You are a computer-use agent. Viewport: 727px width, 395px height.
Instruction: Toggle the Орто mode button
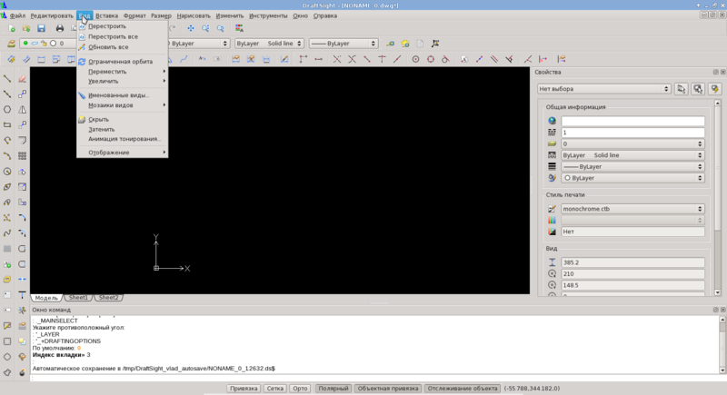pyautogui.click(x=300, y=389)
